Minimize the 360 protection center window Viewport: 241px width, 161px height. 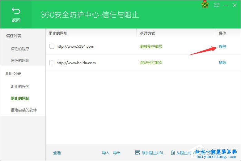[226, 5]
